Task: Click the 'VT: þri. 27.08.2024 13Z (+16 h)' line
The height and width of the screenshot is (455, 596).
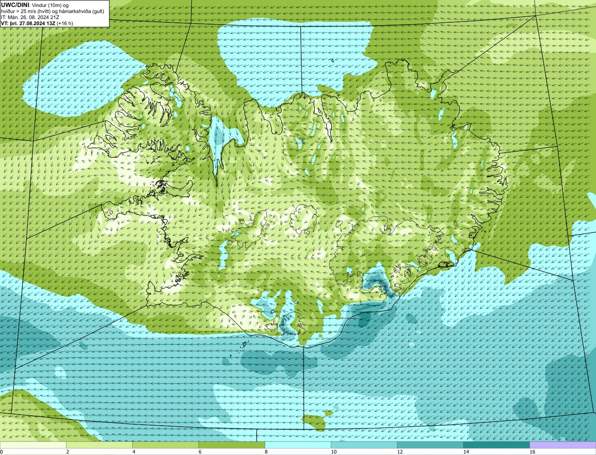Action: point(37,23)
